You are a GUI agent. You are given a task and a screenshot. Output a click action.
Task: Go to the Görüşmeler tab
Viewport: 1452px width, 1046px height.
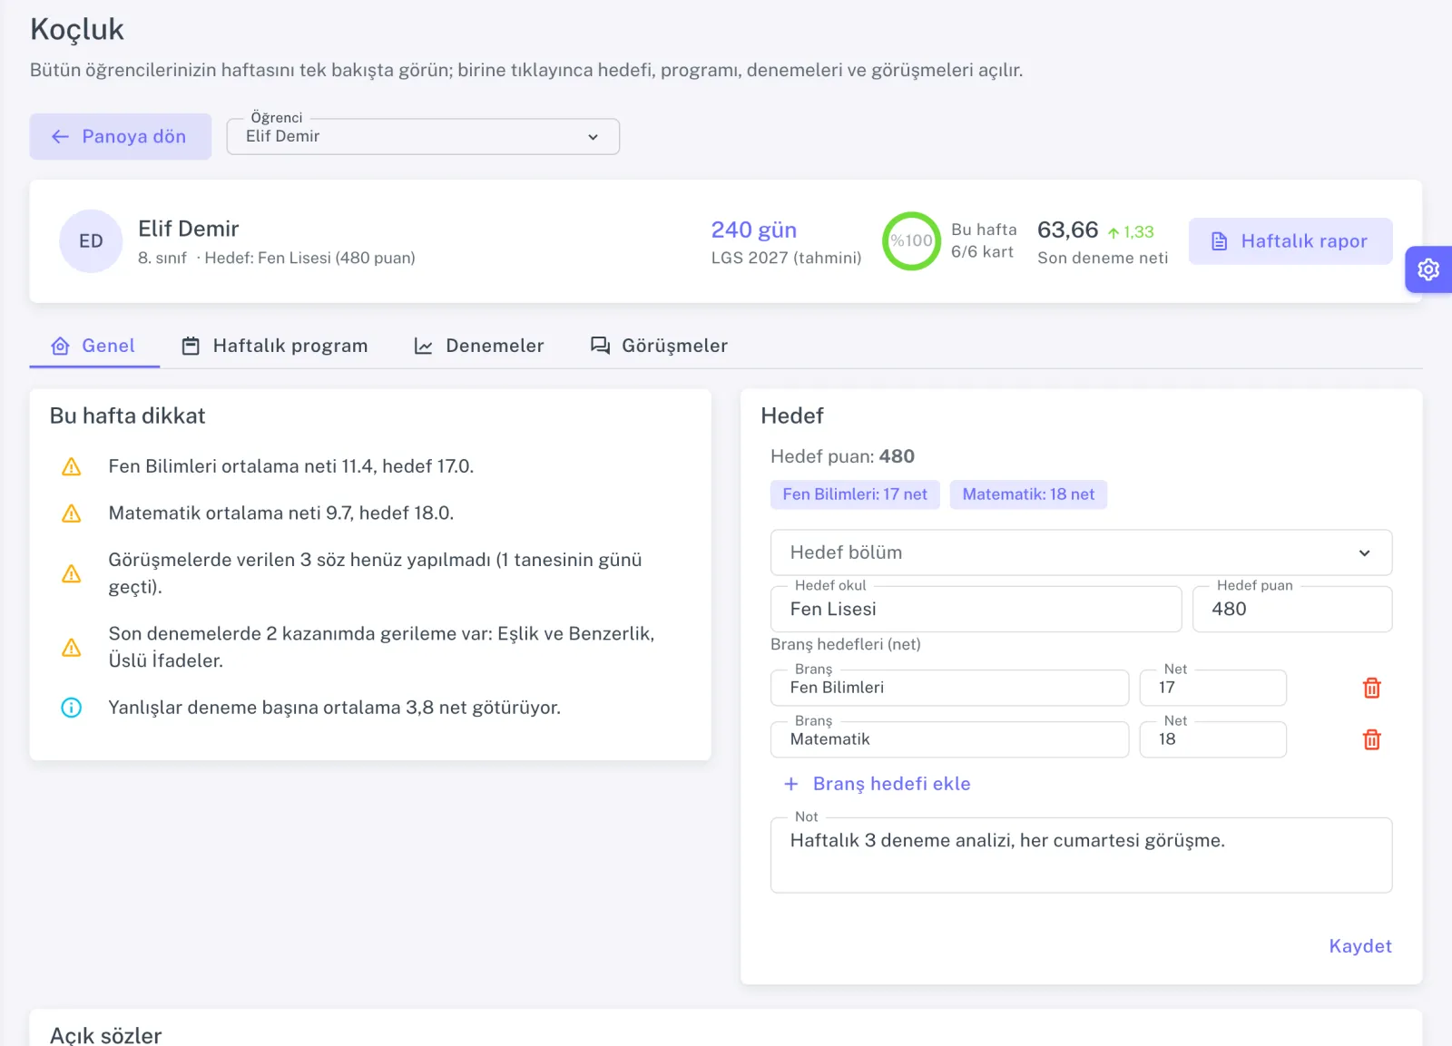660,346
